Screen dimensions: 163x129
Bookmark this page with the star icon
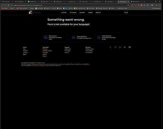point(128,5)
